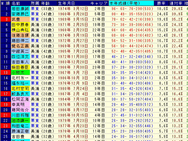Click the 所属 column header
The height and width of the screenshot is (141, 188).
point(34,3)
